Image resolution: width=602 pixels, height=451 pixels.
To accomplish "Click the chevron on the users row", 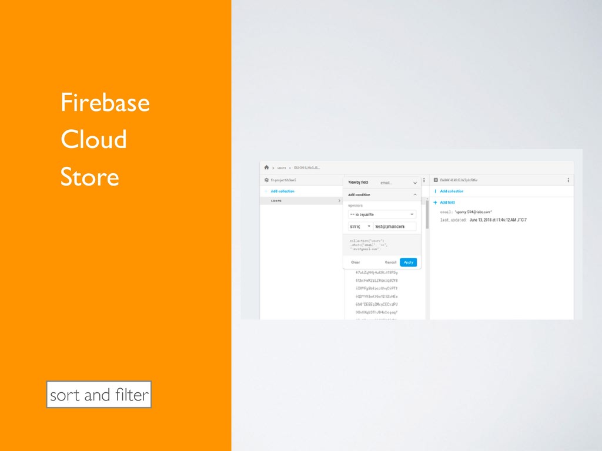I will (339, 201).
